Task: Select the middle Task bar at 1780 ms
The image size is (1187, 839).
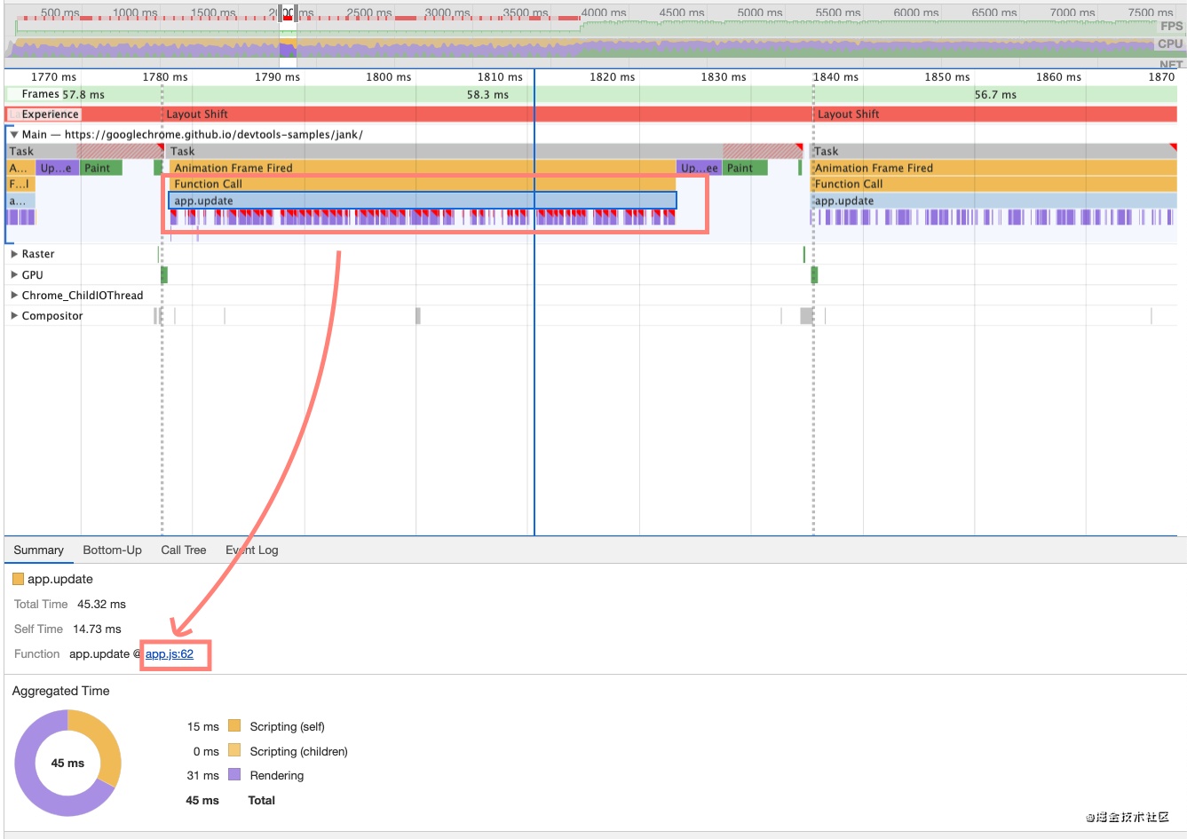Action: 485,151
